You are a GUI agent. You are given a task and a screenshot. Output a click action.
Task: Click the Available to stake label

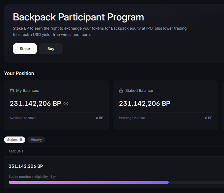pyautogui.click(x=23, y=118)
